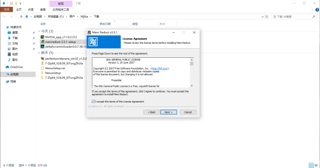Click 本地磁盘 (C:) breadcrumb
Screen dimensions: 320x168
56,16
